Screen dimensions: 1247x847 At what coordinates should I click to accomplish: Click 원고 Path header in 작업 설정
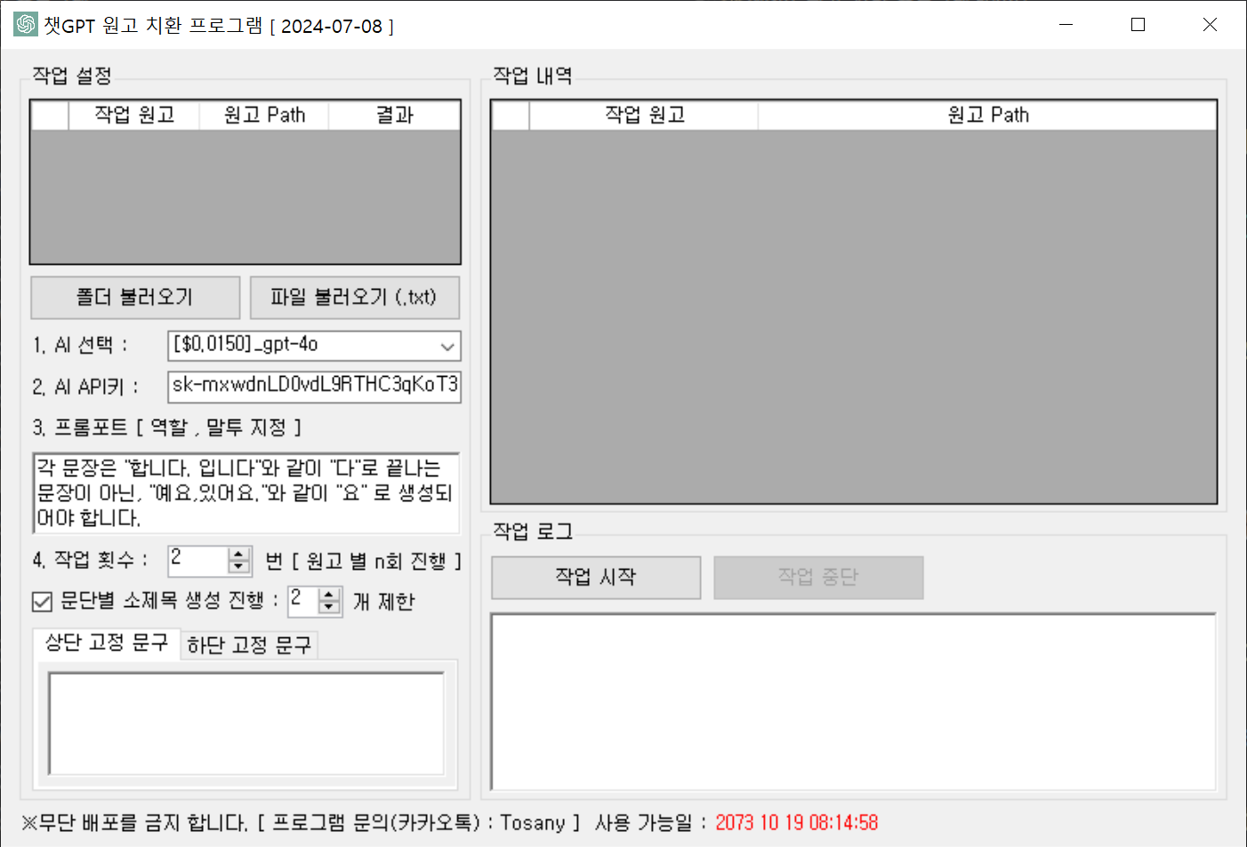coord(264,116)
